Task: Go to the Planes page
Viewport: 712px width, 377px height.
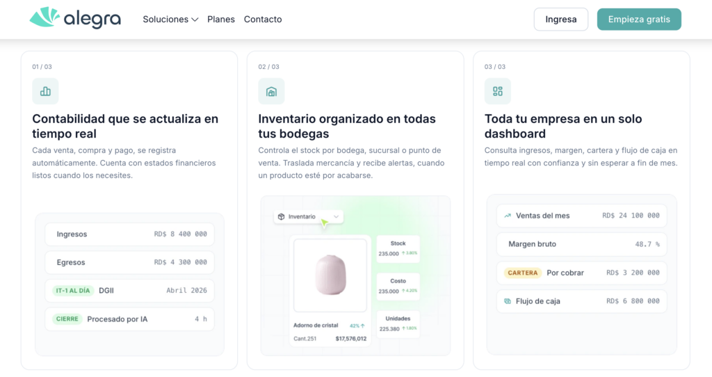Action: (221, 19)
